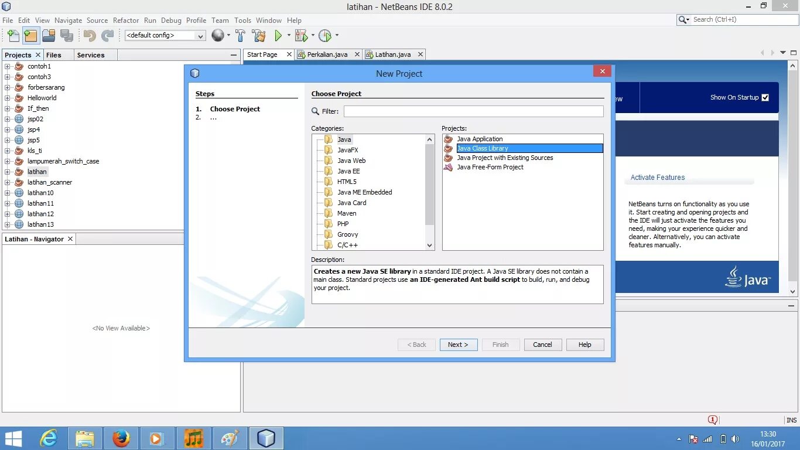800x450 pixels.
Task: Open the Debug Project dropdown arrow
Action: (312, 36)
